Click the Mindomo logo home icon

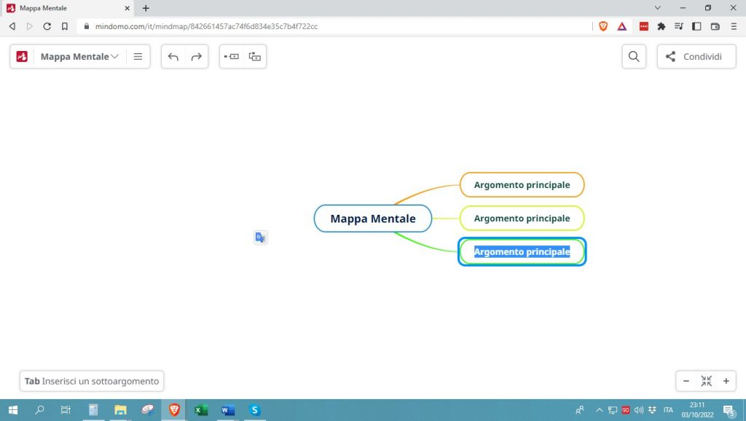pyautogui.click(x=22, y=57)
